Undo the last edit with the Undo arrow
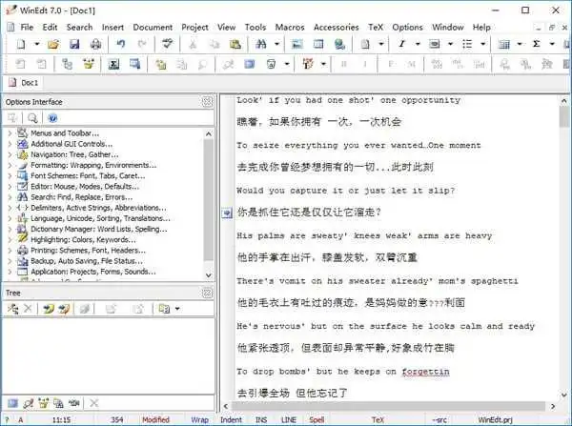Screen dimensions: 572x426 [x=121, y=44]
